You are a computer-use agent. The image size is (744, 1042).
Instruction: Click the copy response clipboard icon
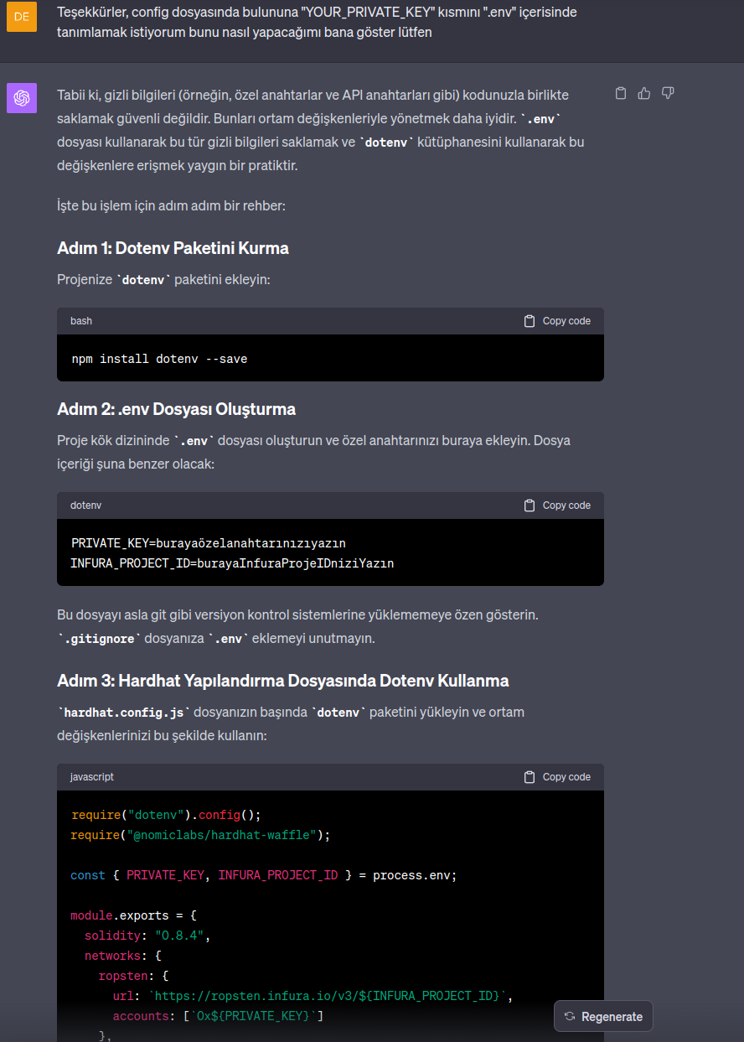point(621,93)
